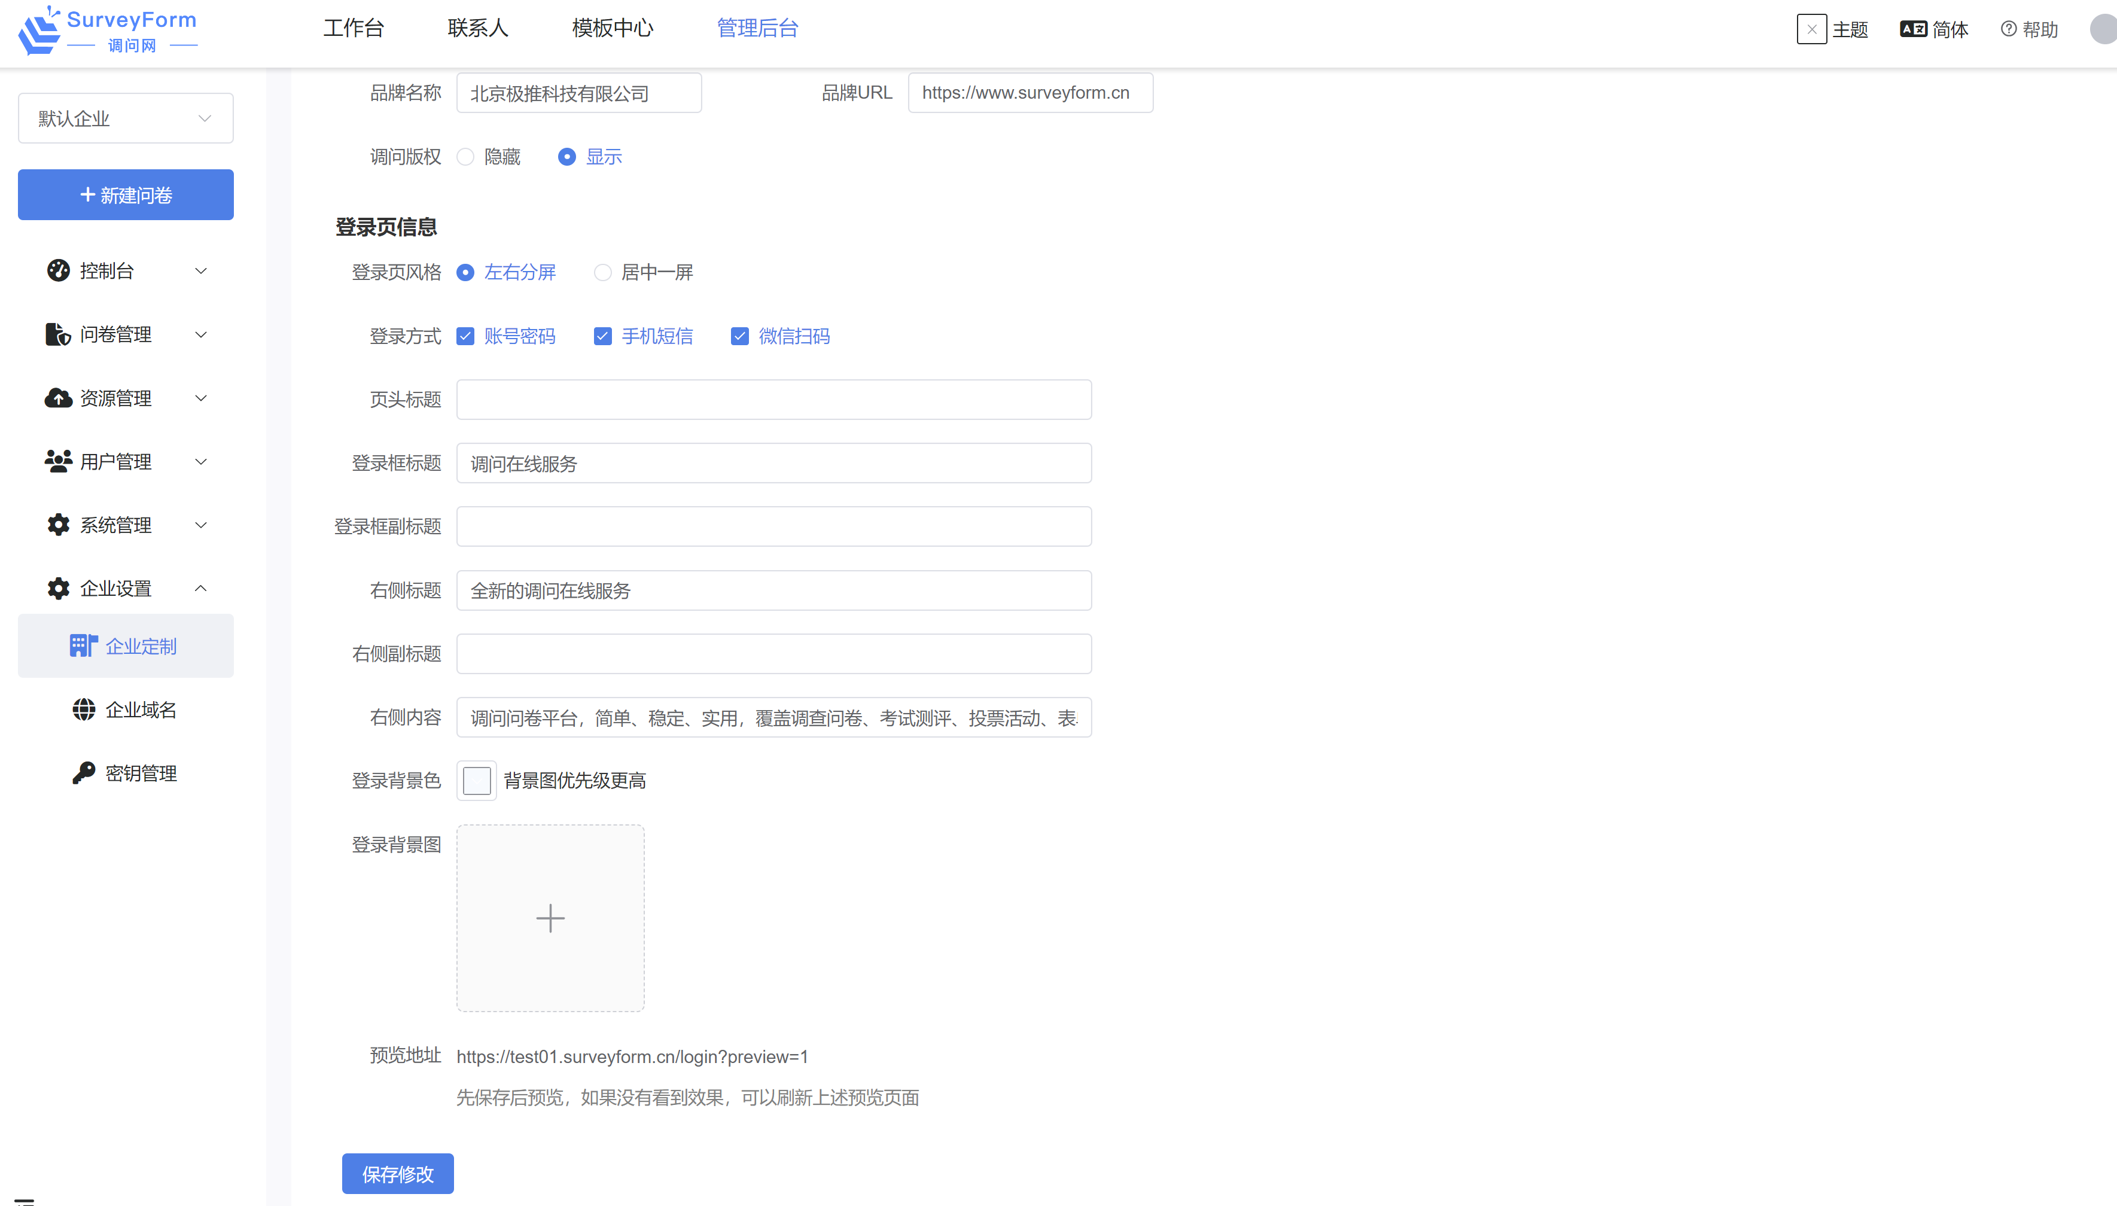Choose 居中一屏 login page style
Viewport: 2117px width, 1206px height.
coord(603,273)
